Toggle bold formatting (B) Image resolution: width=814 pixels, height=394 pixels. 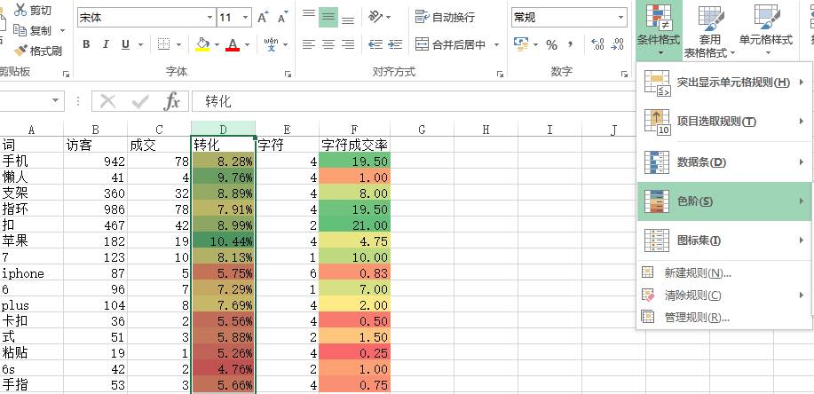point(86,44)
